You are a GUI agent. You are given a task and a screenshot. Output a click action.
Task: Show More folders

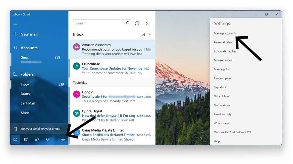(x=40, y=113)
